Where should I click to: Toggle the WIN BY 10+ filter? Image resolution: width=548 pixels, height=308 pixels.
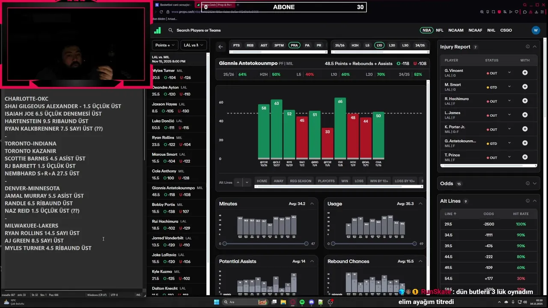point(379,181)
